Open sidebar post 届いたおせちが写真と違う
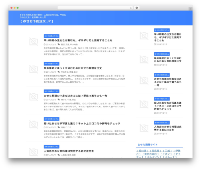The height and width of the screenshot is (170, 201). 168,106
